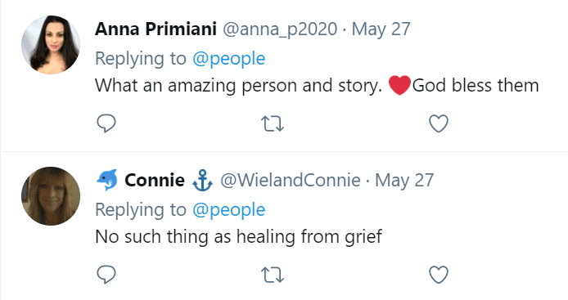Open the @WielandConnie handle
568x300 pixels.
point(291,180)
